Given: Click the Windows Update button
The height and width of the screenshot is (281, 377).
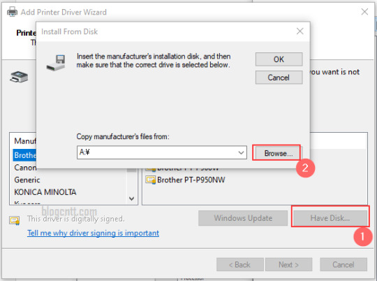Looking at the screenshot, I should click(243, 218).
